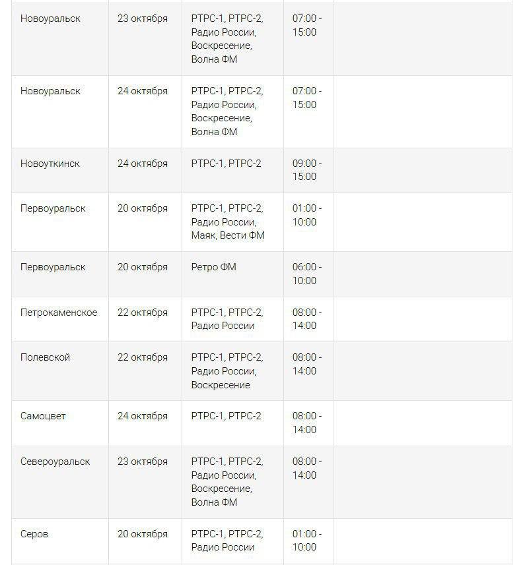
Task: Select the channels cell in Самоцвет row
Action: [226, 416]
